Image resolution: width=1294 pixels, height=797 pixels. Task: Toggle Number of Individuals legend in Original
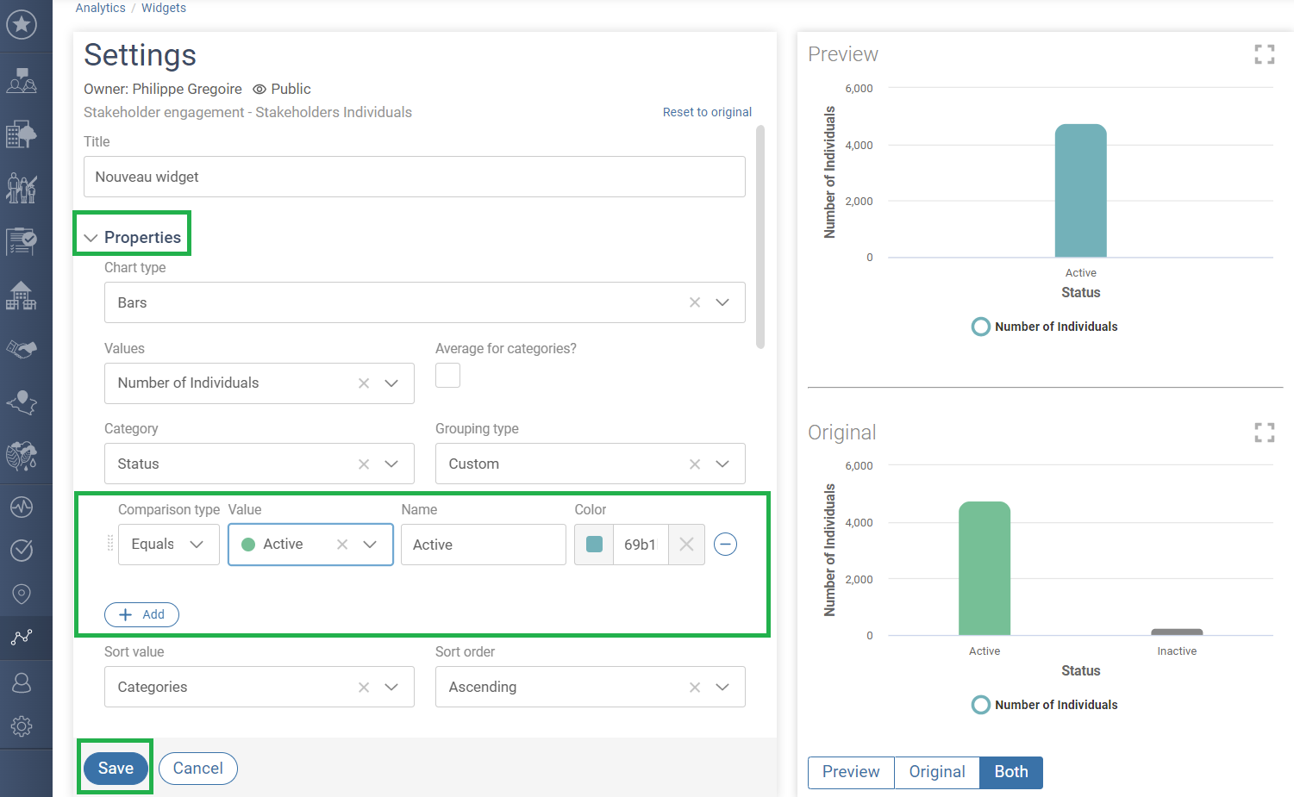pyautogui.click(x=1044, y=705)
